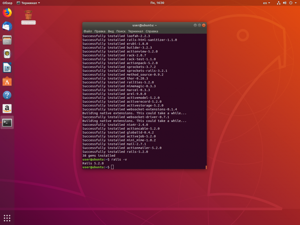Click the volume speaker icon in the top bar
The image size is (300, 225).
click(285, 3)
